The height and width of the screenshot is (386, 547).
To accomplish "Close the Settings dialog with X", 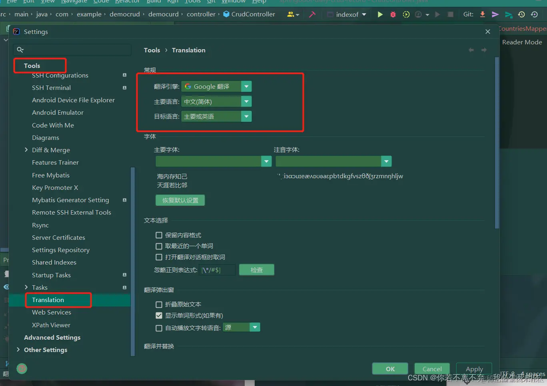I will click(487, 32).
